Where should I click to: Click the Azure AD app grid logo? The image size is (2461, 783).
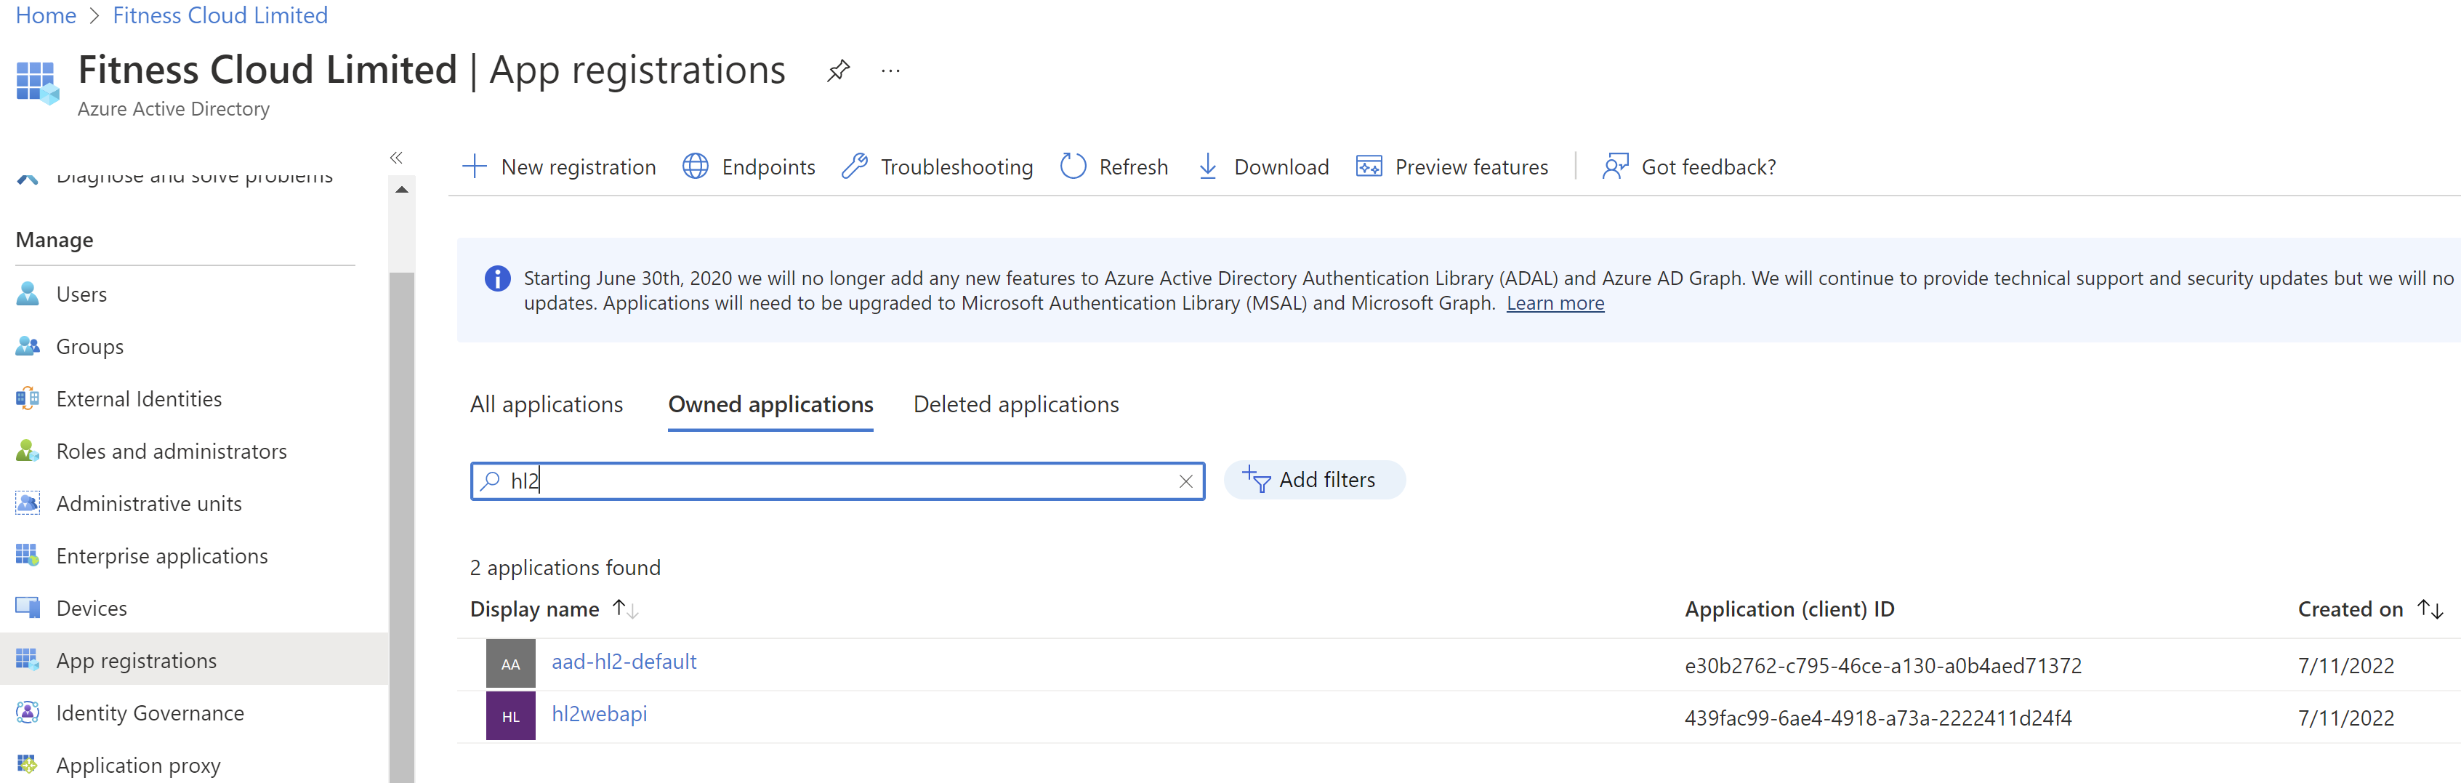(x=37, y=82)
